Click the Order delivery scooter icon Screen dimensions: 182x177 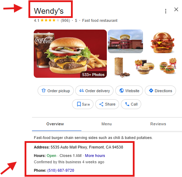pos(82,90)
